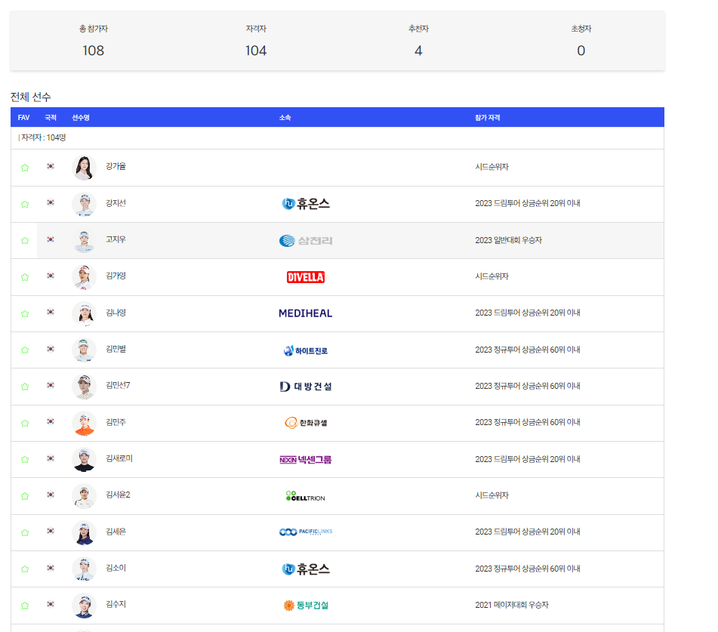Select the 총 참가자 count 108
Screen dimensions: 718x632
94,51
